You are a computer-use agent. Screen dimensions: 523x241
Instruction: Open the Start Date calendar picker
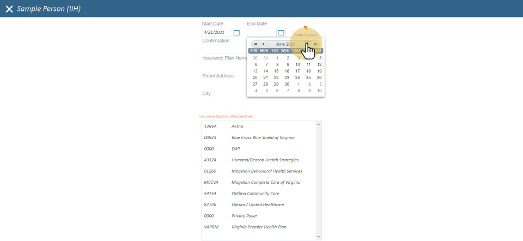tap(236, 33)
